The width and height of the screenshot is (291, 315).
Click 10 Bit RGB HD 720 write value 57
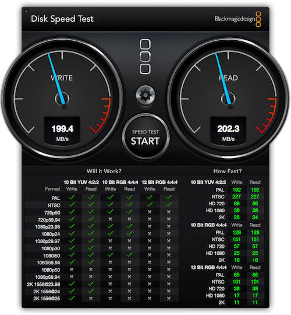pos(237,246)
